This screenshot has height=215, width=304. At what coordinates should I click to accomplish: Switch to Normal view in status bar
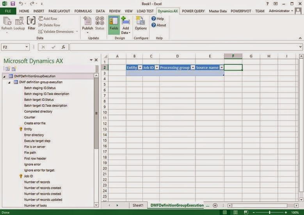[x=225, y=213]
